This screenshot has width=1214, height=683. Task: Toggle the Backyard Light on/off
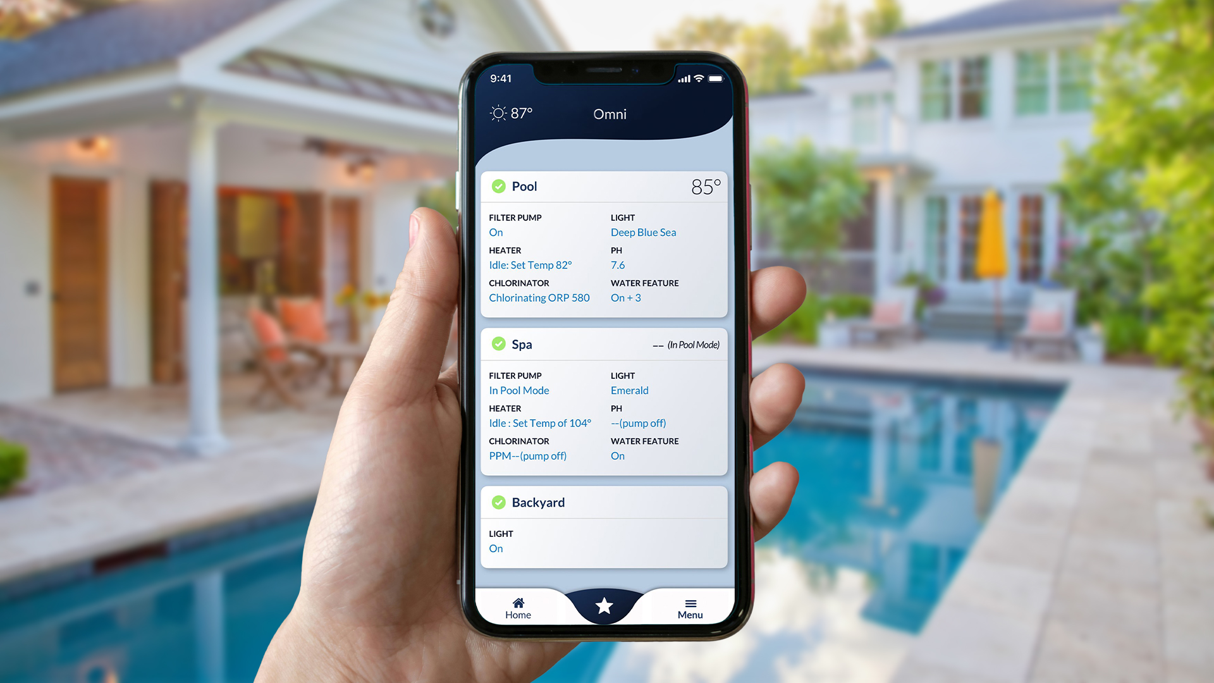pos(497,547)
